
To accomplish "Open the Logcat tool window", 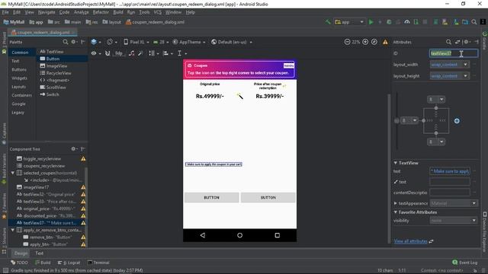I will [x=69, y=263].
